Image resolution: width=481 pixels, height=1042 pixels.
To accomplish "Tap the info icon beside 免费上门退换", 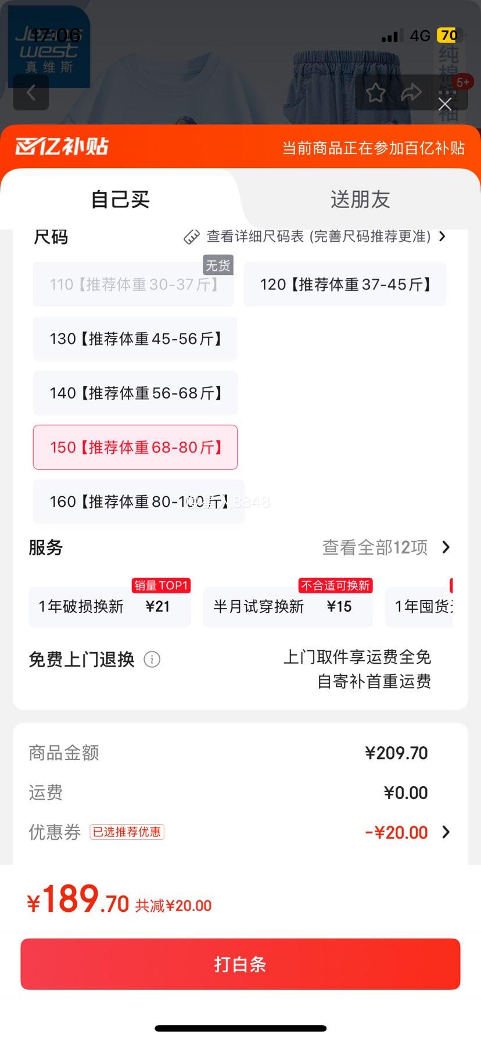I will point(152,660).
